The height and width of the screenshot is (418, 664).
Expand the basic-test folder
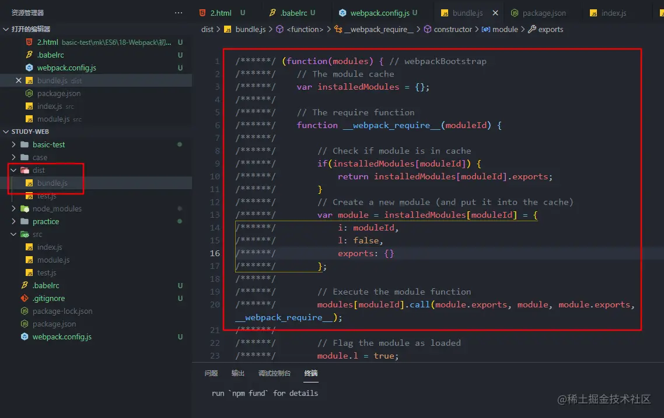pos(48,144)
